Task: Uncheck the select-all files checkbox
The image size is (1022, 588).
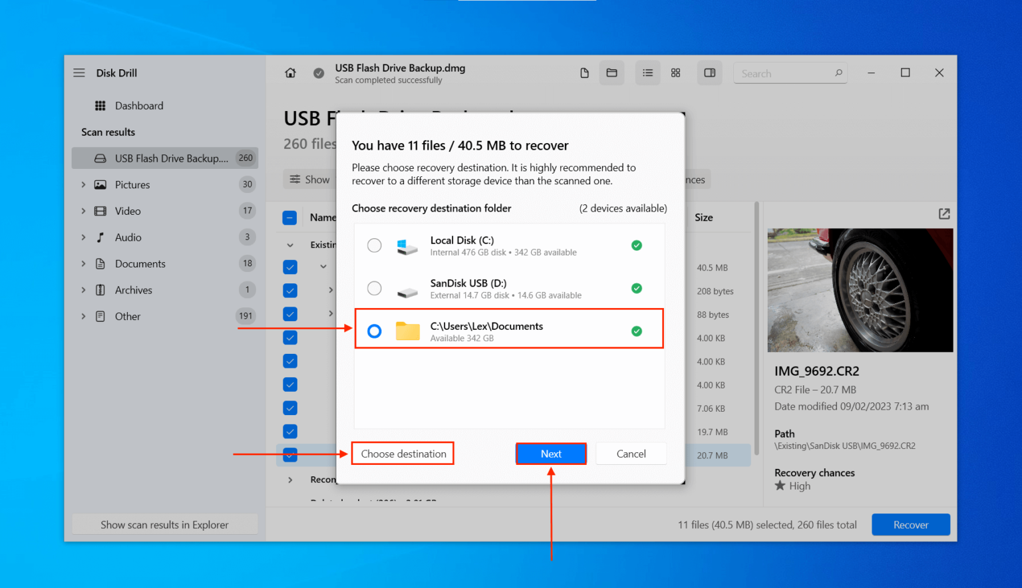Action: point(289,217)
